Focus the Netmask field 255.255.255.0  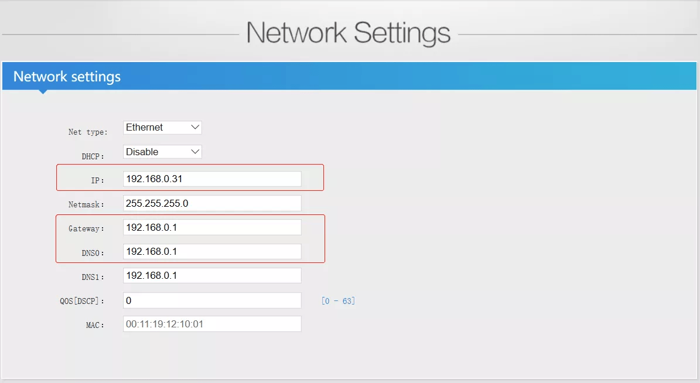212,203
